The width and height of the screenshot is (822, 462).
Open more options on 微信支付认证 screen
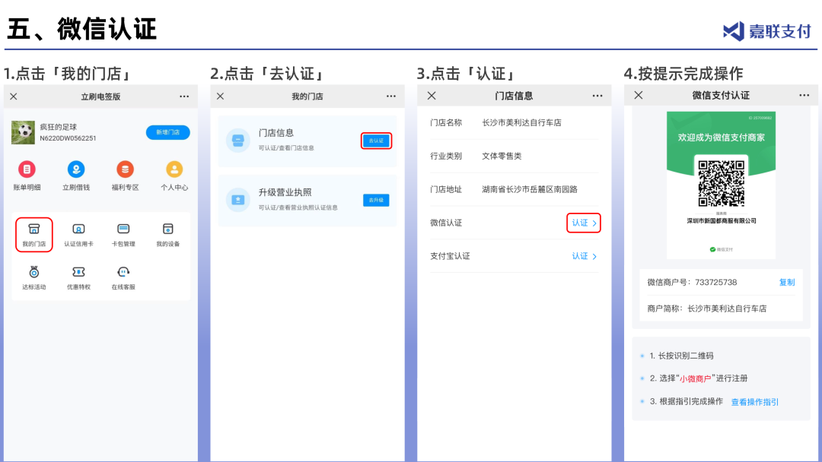tap(804, 95)
